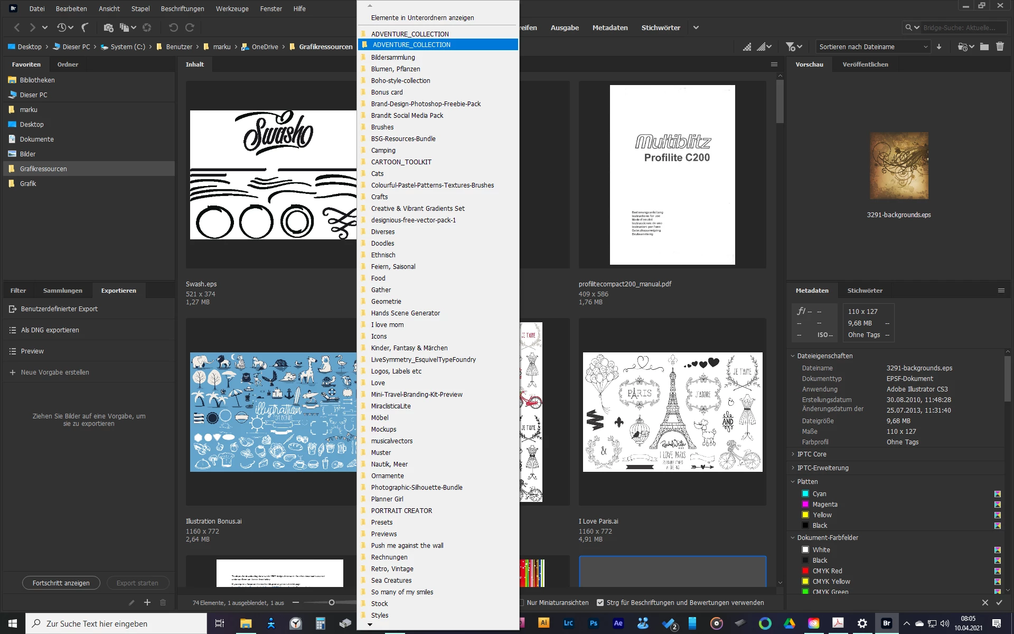
Task: Toggle ascending sort order arrow
Action: click(939, 46)
